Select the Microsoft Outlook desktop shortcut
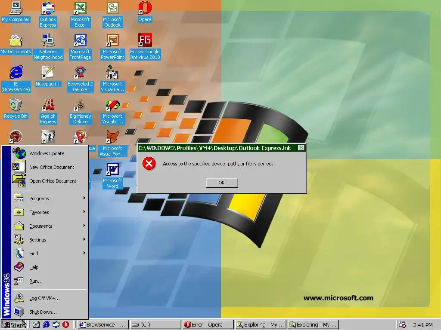Screen dimensions: 441x330 click(112, 15)
